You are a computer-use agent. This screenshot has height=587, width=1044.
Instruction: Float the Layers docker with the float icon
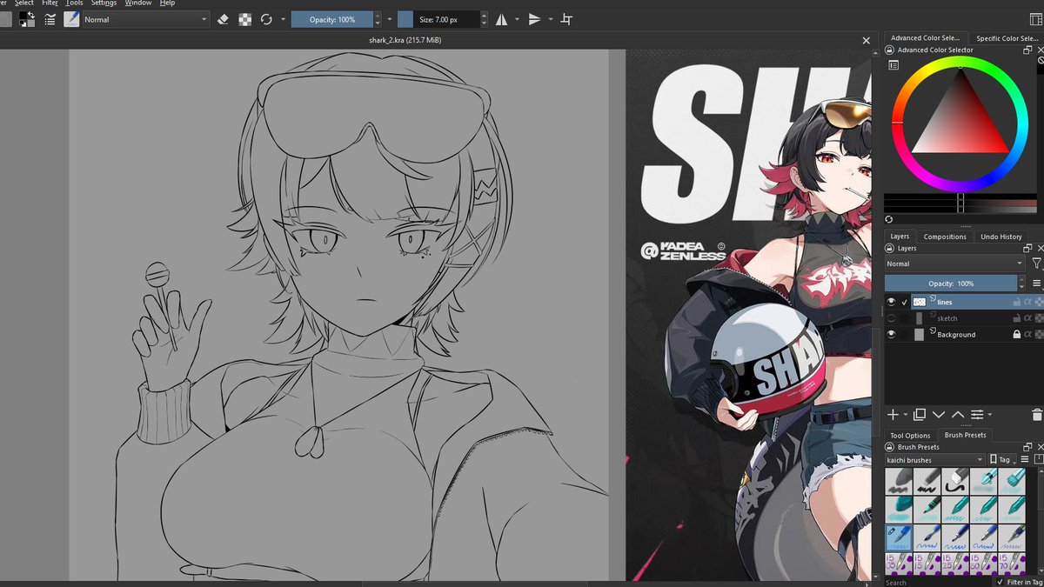click(1027, 249)
